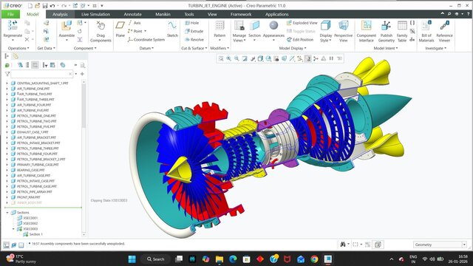The height and width of the screenshot is (266, 473).
Task: Click the datum Axis tool
Action: [135, 23]
